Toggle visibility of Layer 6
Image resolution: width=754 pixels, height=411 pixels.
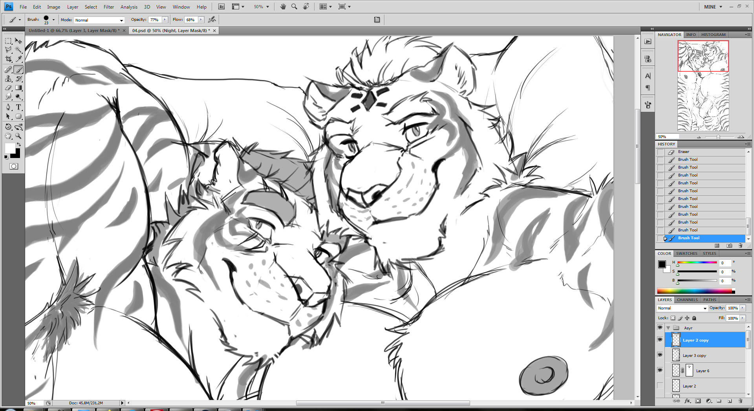660,370
